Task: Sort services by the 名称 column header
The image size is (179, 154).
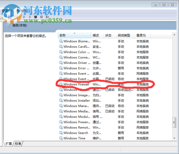Action: 74,35
